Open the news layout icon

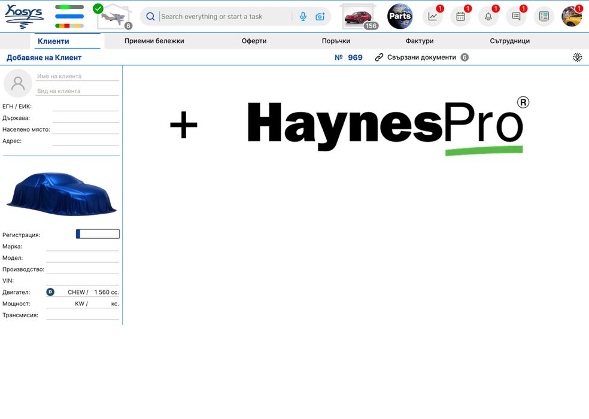544,17
